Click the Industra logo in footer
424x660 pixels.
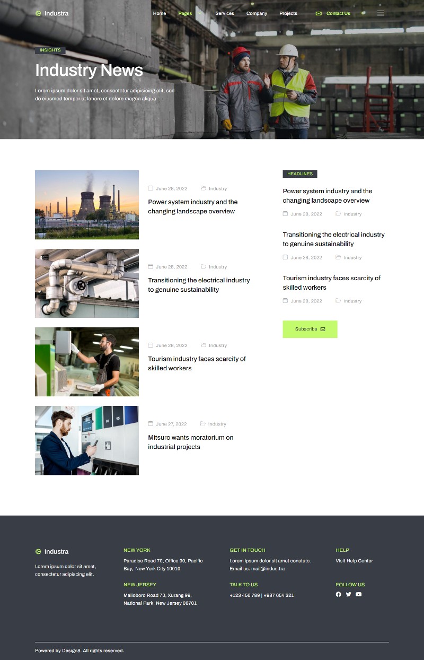pyautogui.click(x=52, y=551)
